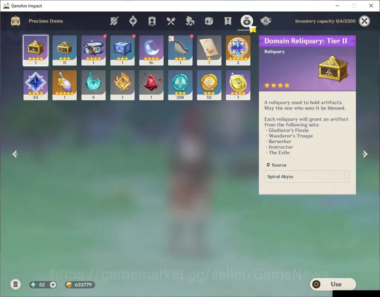Select the five-star Acquaint Fate item
The width and height of the screenshot is (380, 297).
click(x=238, y=50)
